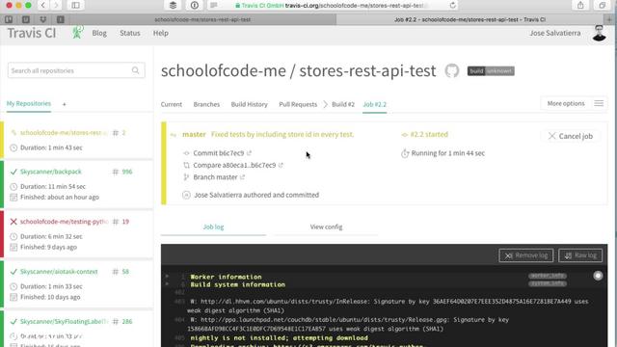Image resolution: width=617 pixels, height=347 pixels.
Task: Click the #2.2 started job status
Action: tap(429, 134)
